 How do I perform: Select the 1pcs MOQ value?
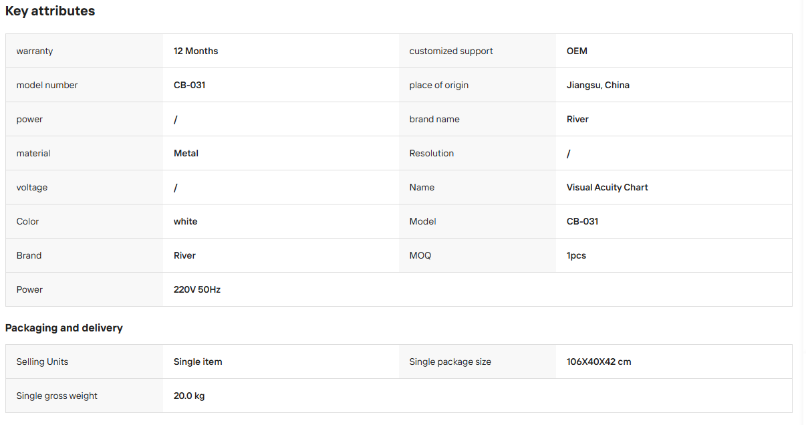coord(576,255)
